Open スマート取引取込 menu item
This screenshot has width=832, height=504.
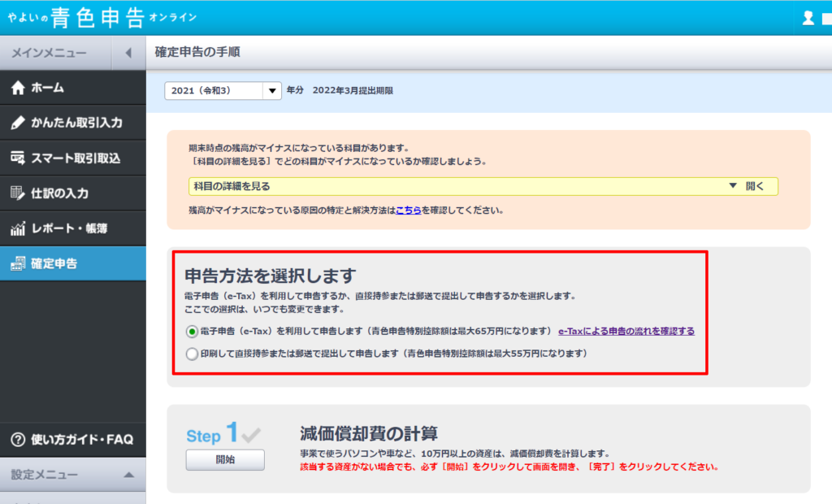pyautogui.click(x=72, y=158)
